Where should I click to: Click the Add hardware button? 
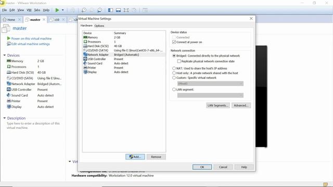(135, 157)
